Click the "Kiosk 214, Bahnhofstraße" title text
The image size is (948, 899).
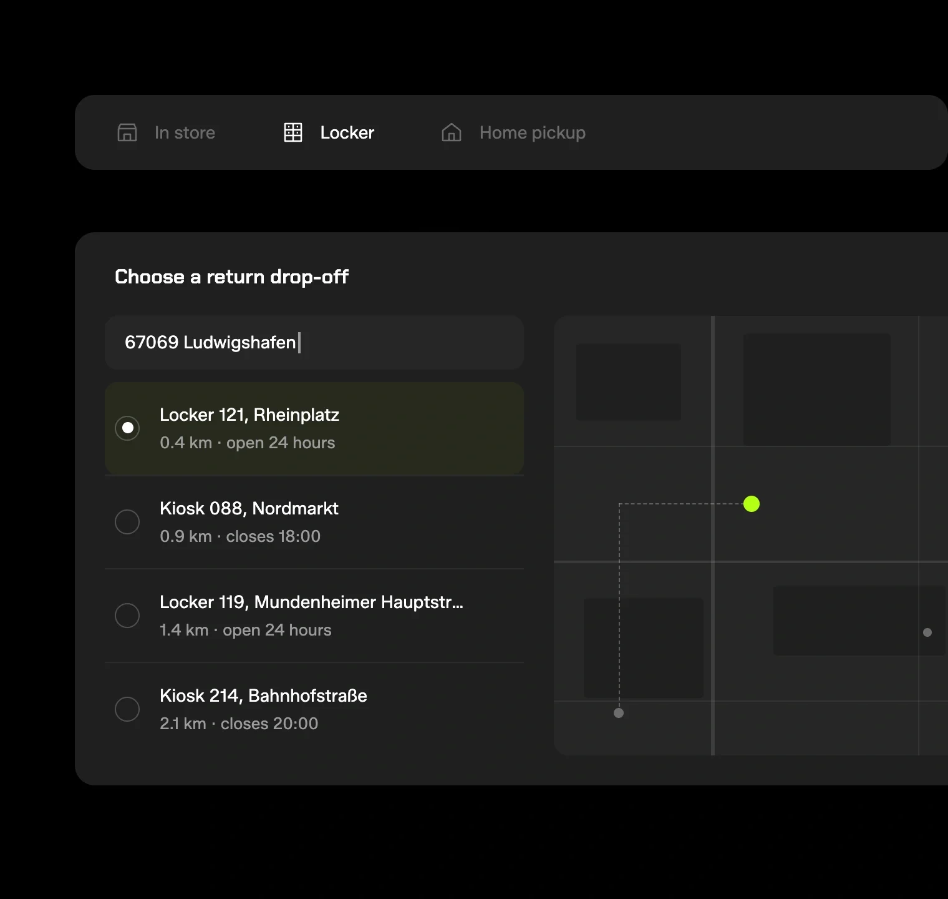[x=263, y=696]
